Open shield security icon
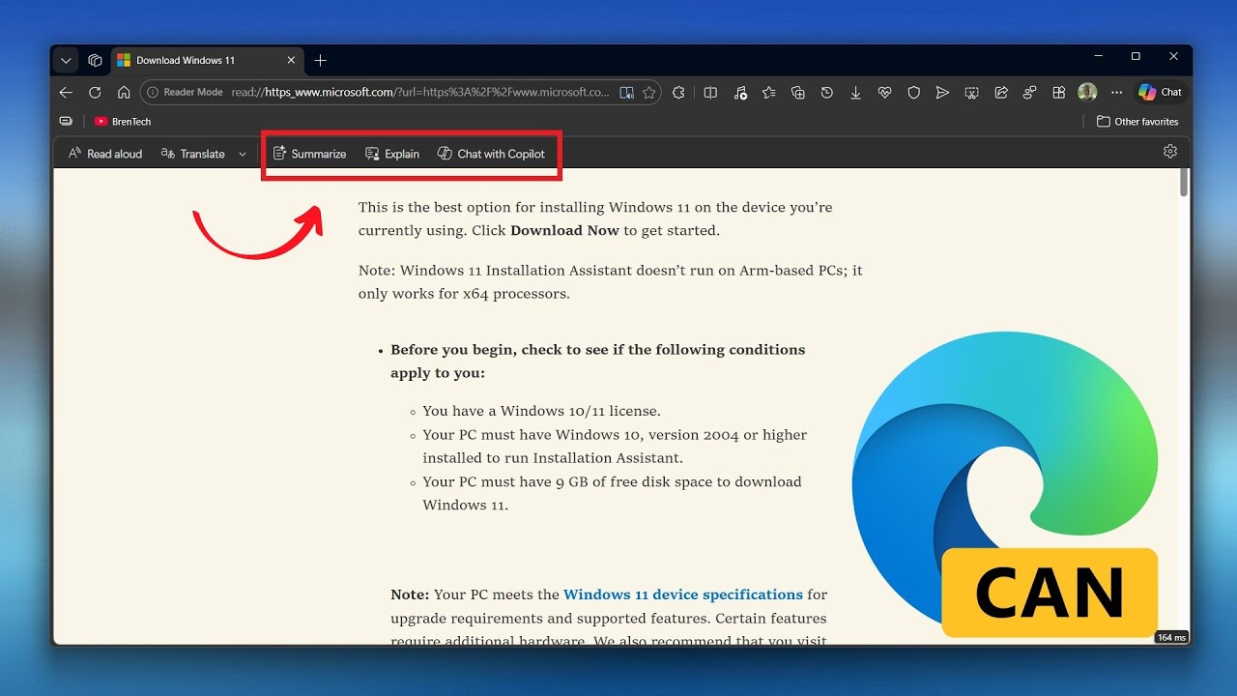 coord(913,93)
